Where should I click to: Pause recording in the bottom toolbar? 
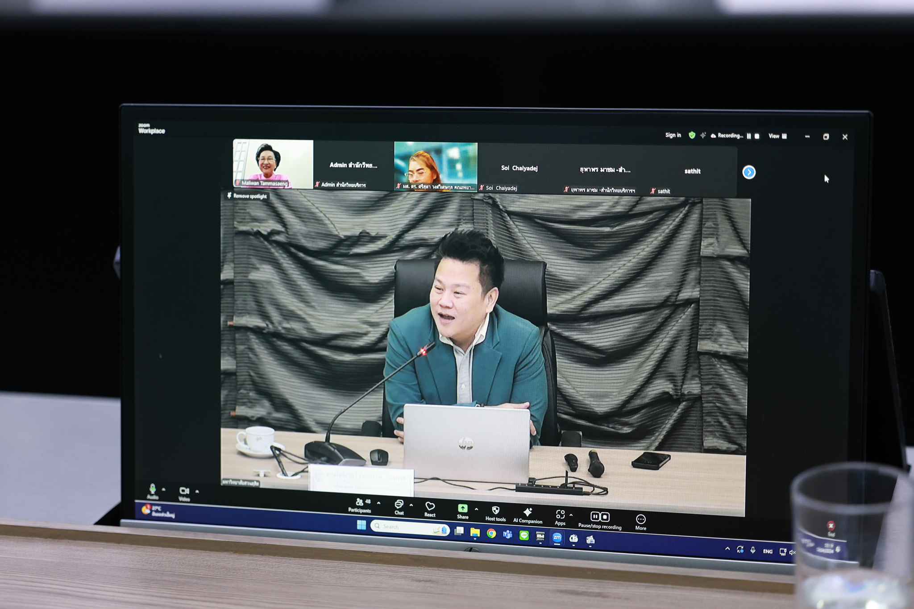[595, 516]
